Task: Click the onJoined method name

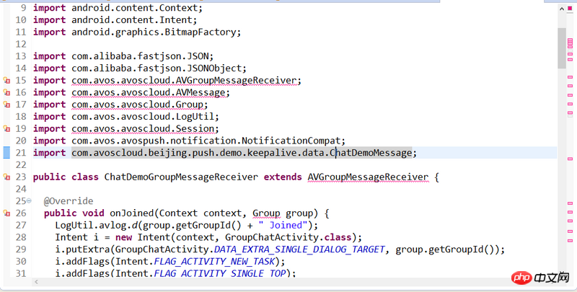Action: tap(132, 213)
